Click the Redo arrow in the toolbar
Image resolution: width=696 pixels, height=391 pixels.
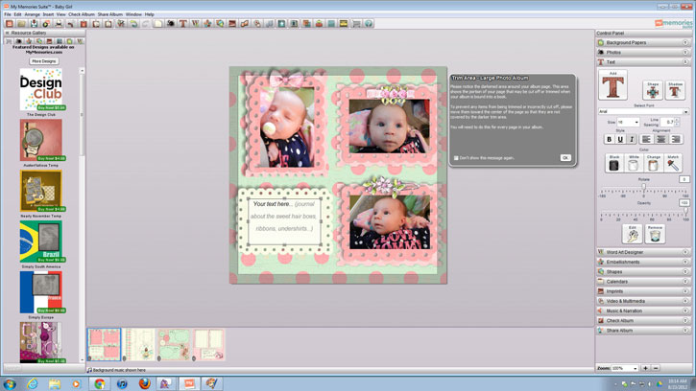coord(146,24)
